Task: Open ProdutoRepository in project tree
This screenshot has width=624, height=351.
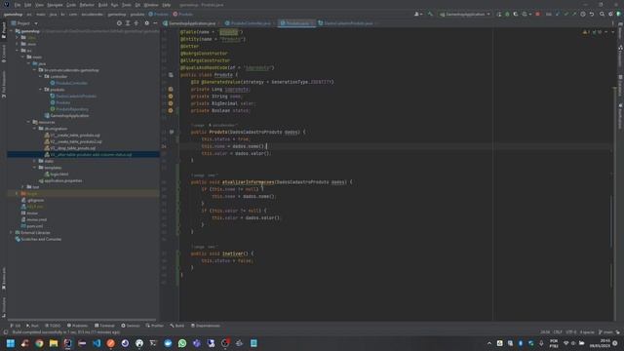Action: 69,109
